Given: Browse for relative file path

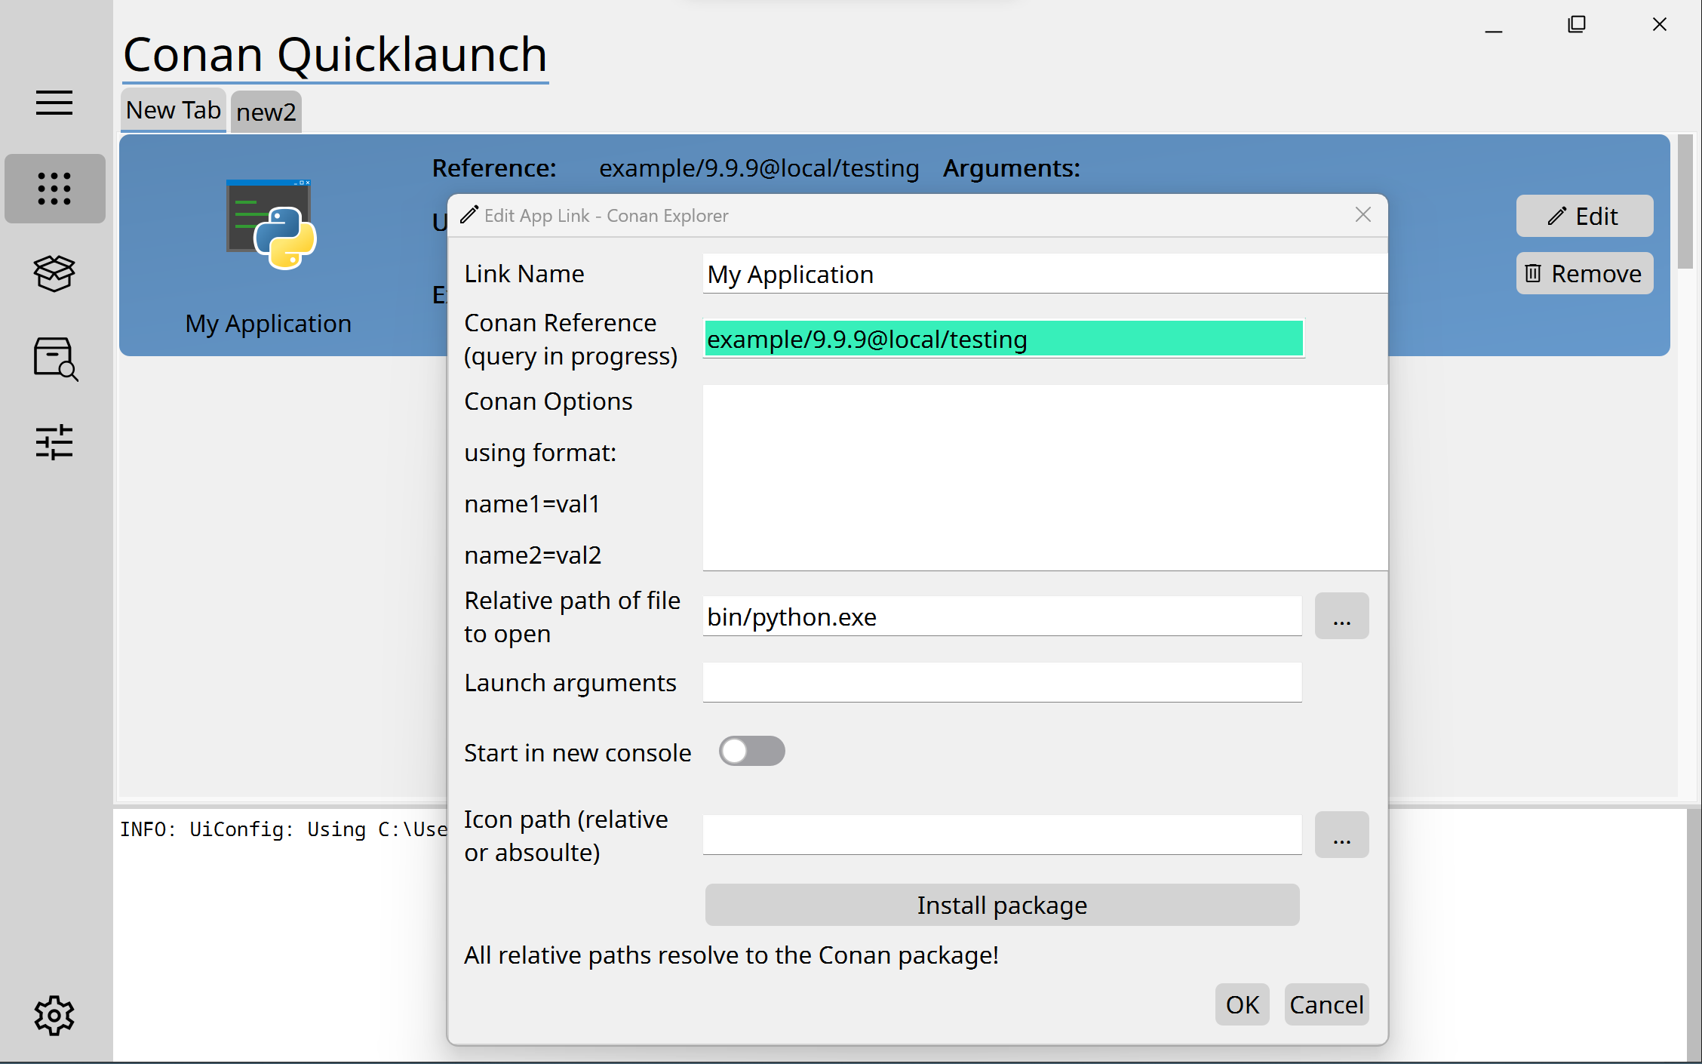Looking at the screenshot, I should tap(1341, 616).
